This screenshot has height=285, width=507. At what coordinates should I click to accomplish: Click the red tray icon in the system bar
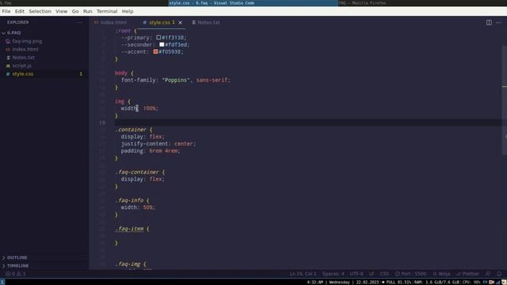491,282
